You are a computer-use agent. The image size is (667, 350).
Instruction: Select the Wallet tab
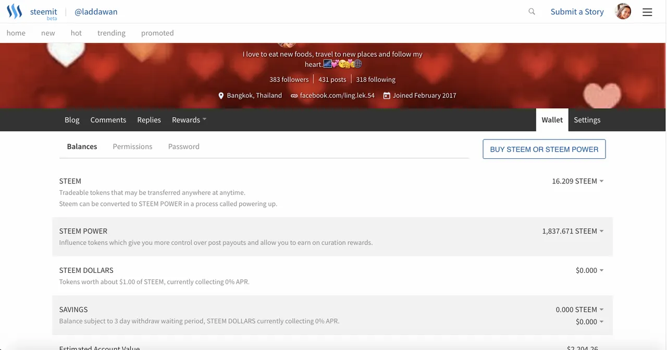552,120
